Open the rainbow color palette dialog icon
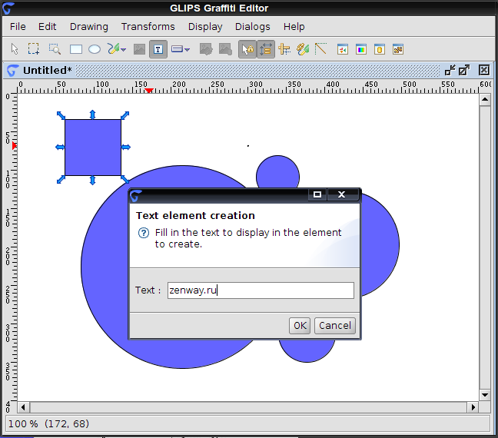This screenshot has width=498, height=438. 361,49
